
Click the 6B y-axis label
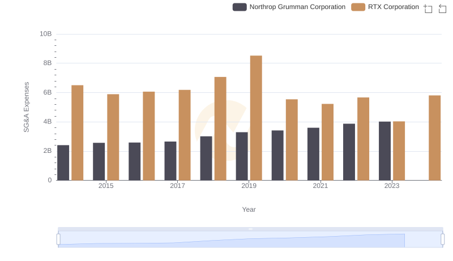(x=48, y=92)
